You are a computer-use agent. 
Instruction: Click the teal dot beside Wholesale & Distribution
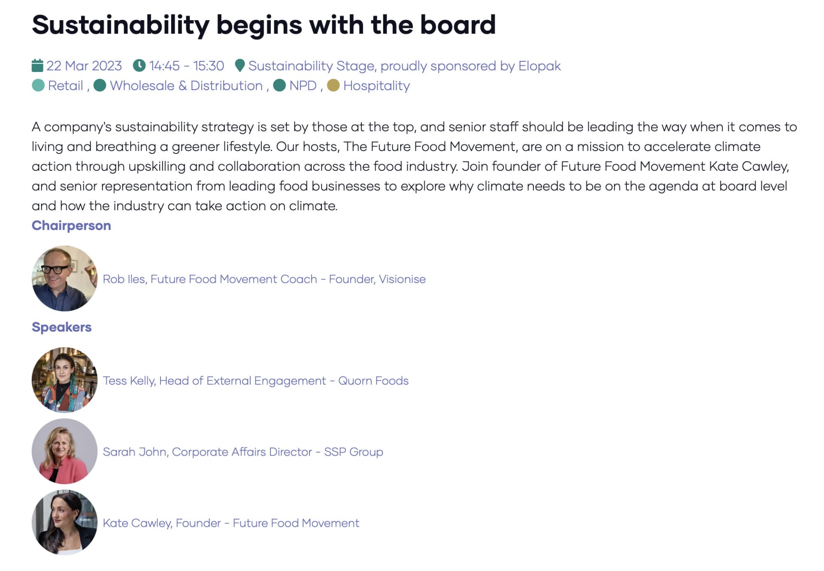pyautogui.click(x=100, y=85)
